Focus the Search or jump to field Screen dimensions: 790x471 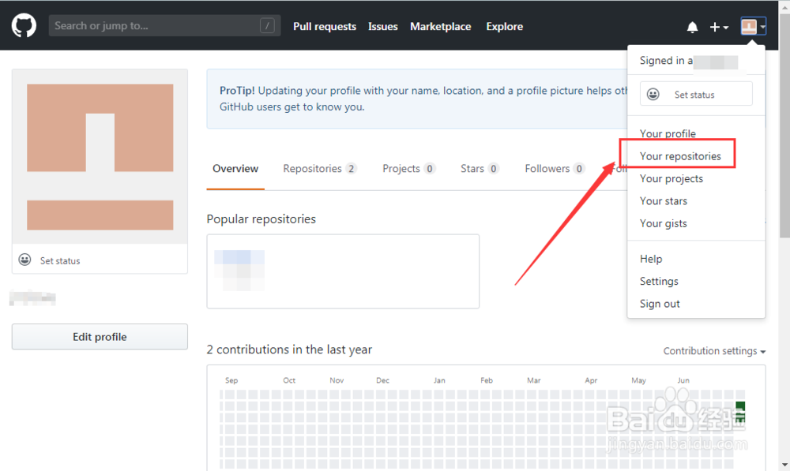click(x=154, y=26)
